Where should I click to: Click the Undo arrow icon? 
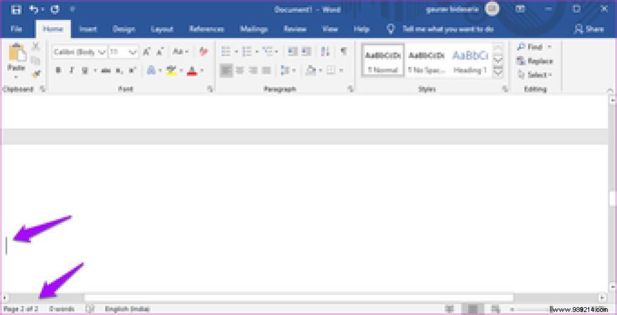click(x=35, y=9)
